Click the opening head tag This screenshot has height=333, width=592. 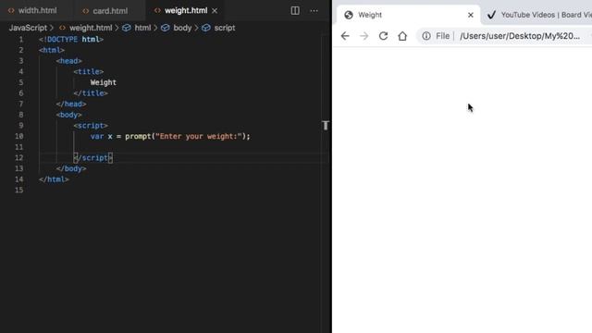click(x=68, y=61)
